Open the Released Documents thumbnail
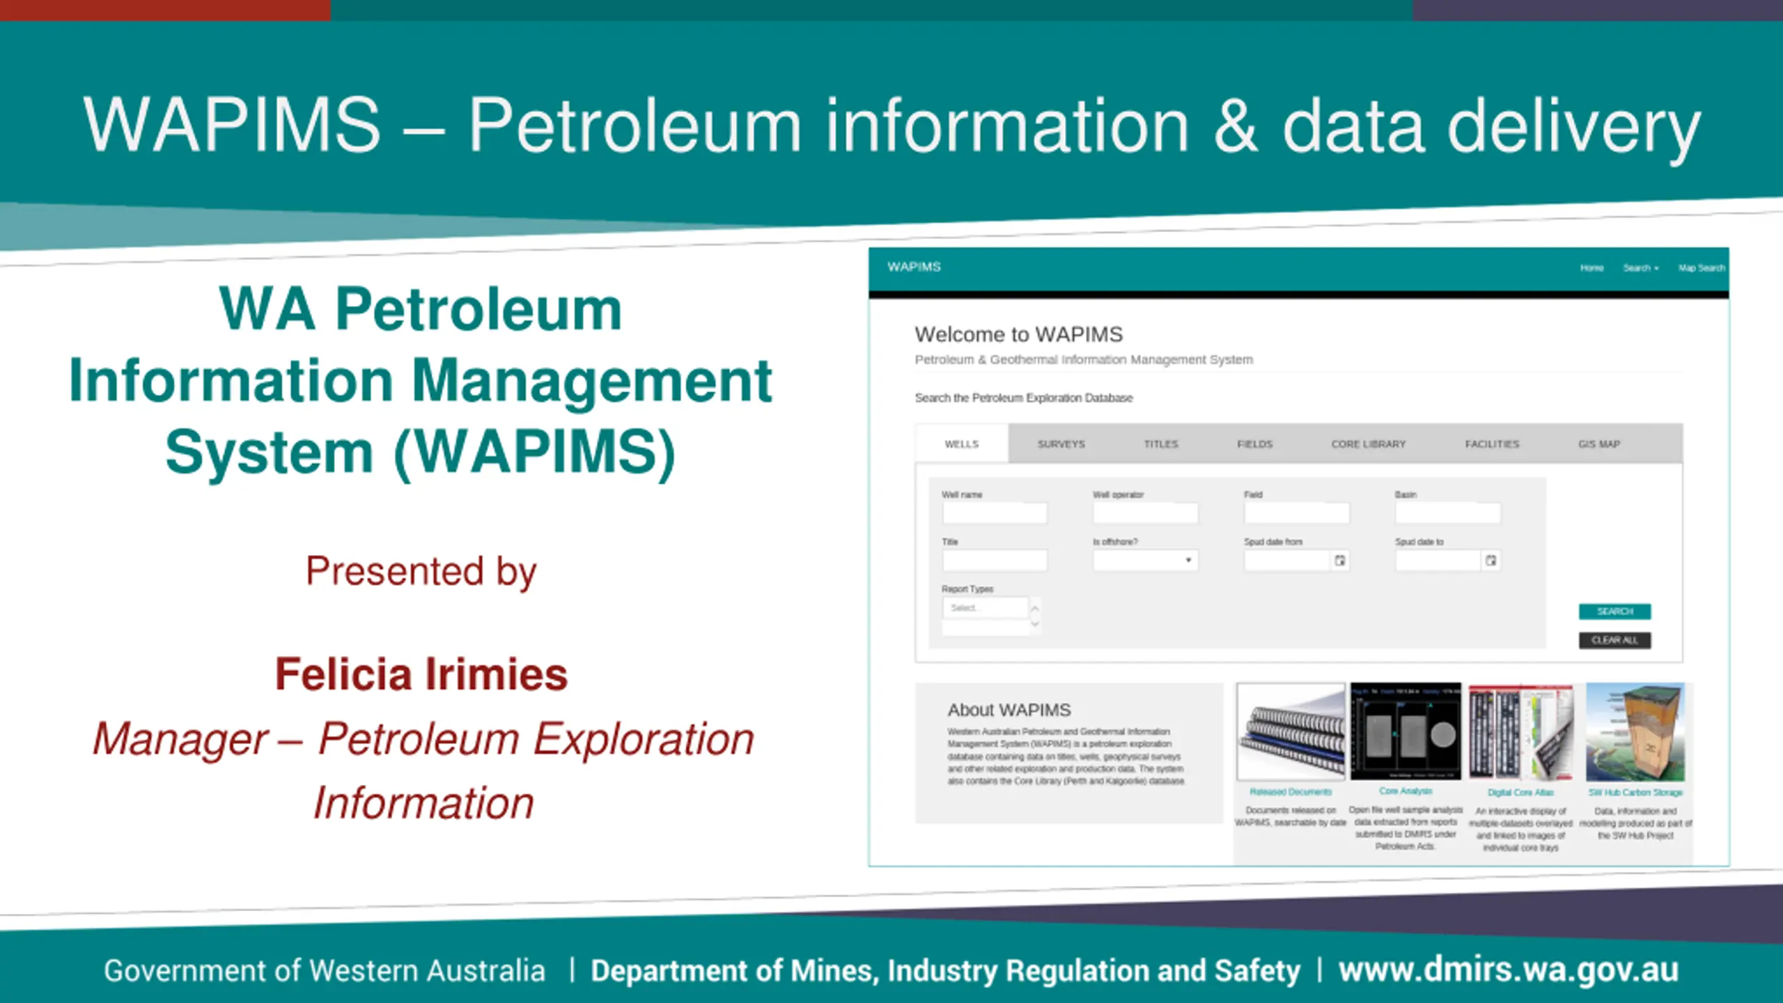This screenshot has height=1003, width=1783. point(1291,731)
